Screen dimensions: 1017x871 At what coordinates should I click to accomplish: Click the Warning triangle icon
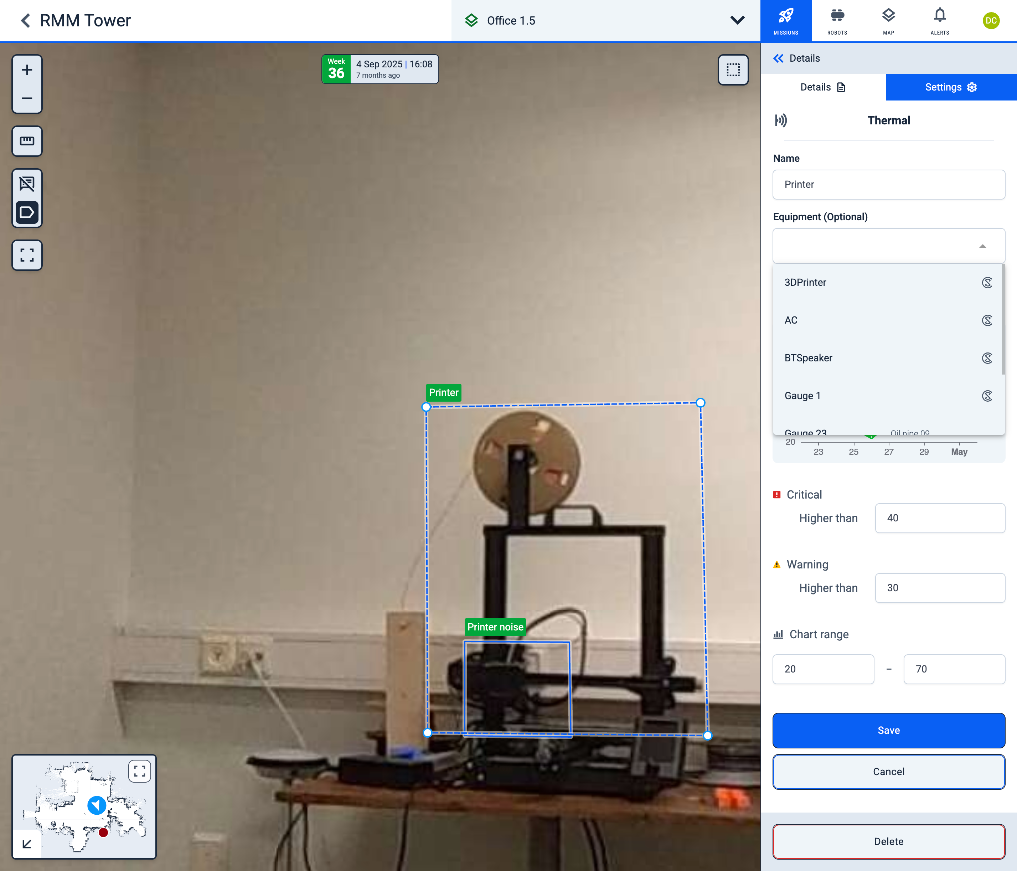click(777, 565)
